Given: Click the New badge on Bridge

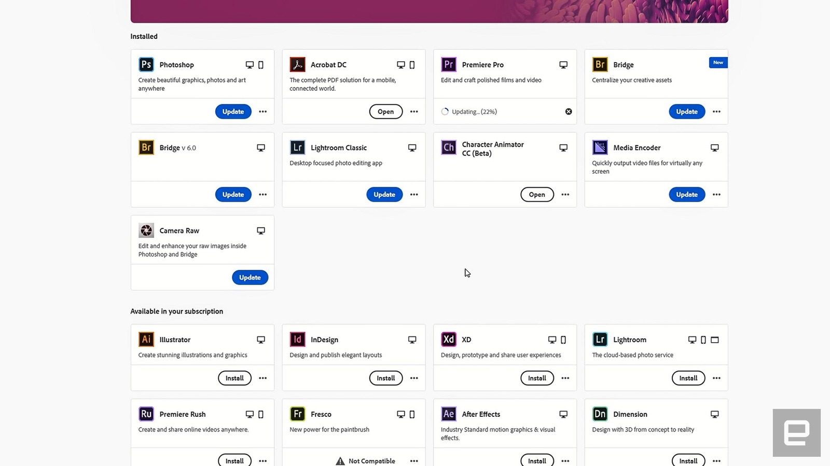Looking at the screenshot, I should coord(718,63).
